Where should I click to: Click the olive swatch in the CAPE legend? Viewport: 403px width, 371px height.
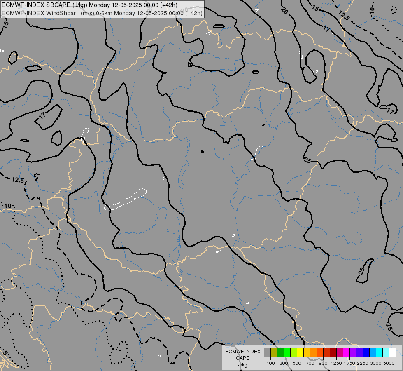pyautogui.click(x=274, y=352)
